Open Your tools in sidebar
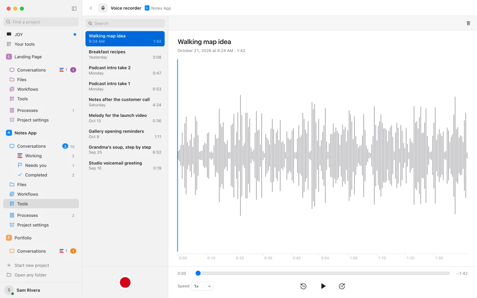This screenshot has width=477, height=298. click(41, 44)
